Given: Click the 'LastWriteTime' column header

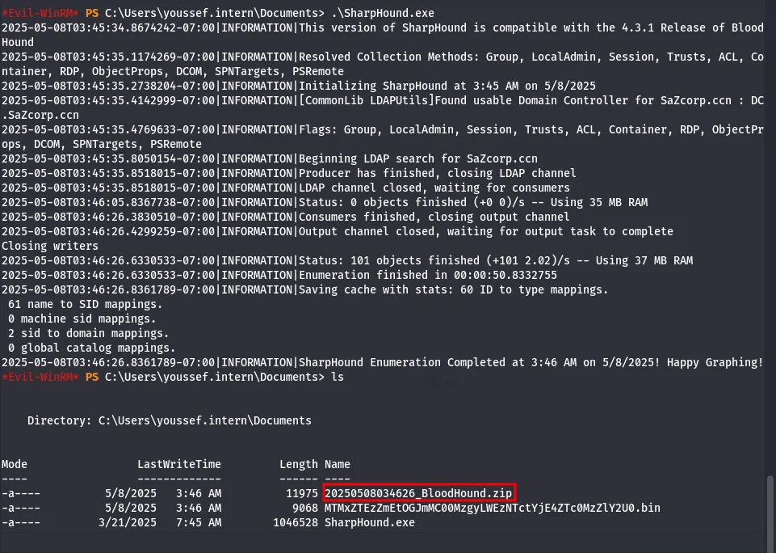Looking at the screenshot, I should (179, 464).
